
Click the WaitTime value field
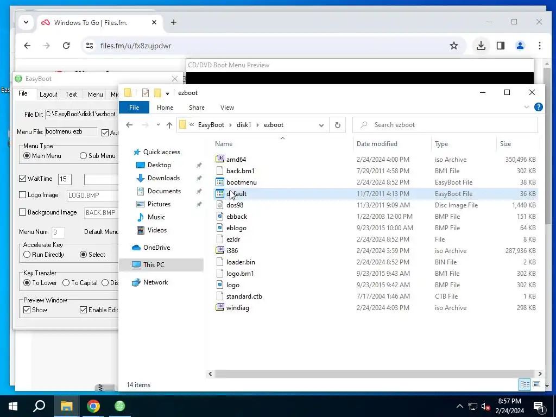65,179
